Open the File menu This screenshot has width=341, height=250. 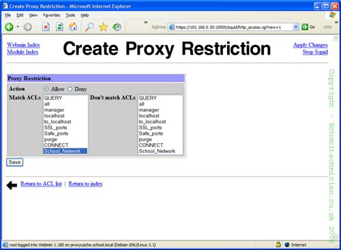click(8, 15)
